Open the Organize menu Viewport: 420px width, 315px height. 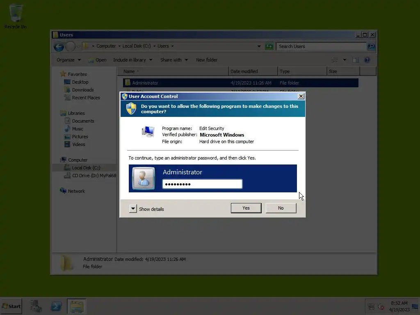coord(68,60)
